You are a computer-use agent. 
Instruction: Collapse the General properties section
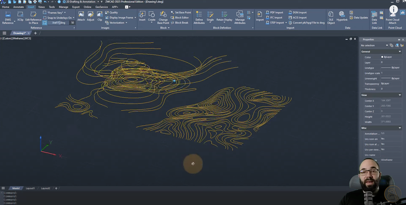400,51
